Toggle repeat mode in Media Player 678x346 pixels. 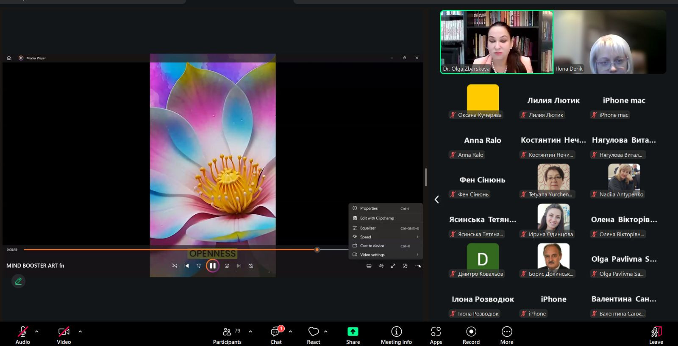click(x=251, y=266)
